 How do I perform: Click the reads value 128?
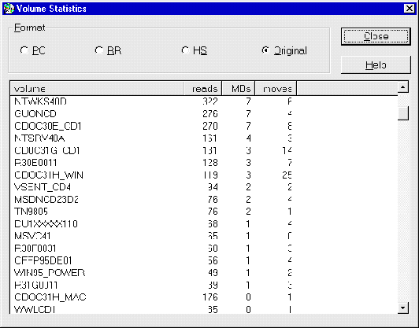(210, 163)
